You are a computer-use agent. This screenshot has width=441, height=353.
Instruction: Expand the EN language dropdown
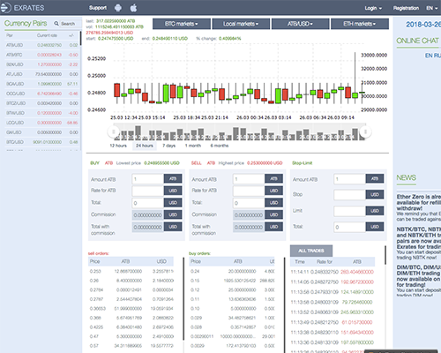click(x=432, y=8)
